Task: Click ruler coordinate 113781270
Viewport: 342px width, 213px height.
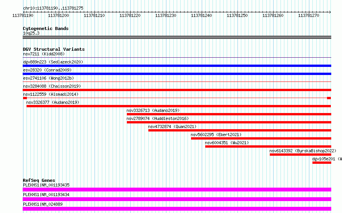Action: 309,15
